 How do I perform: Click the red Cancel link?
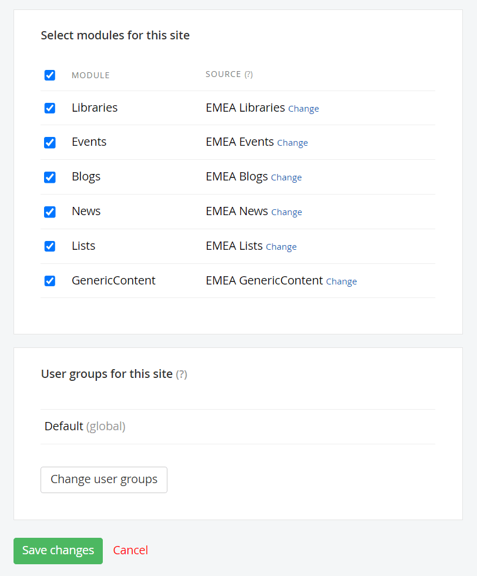130,550
